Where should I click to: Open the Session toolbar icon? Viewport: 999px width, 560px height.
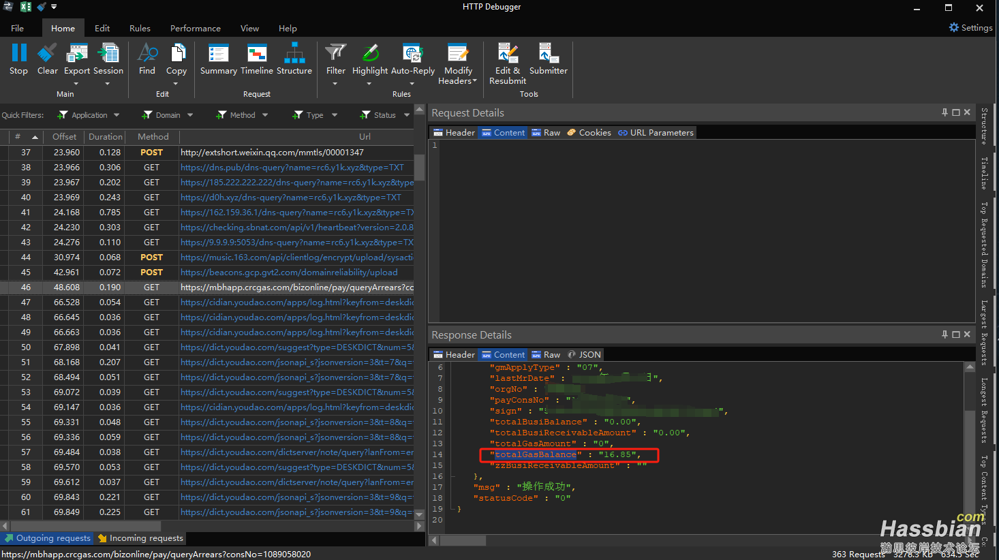(108, 52)
